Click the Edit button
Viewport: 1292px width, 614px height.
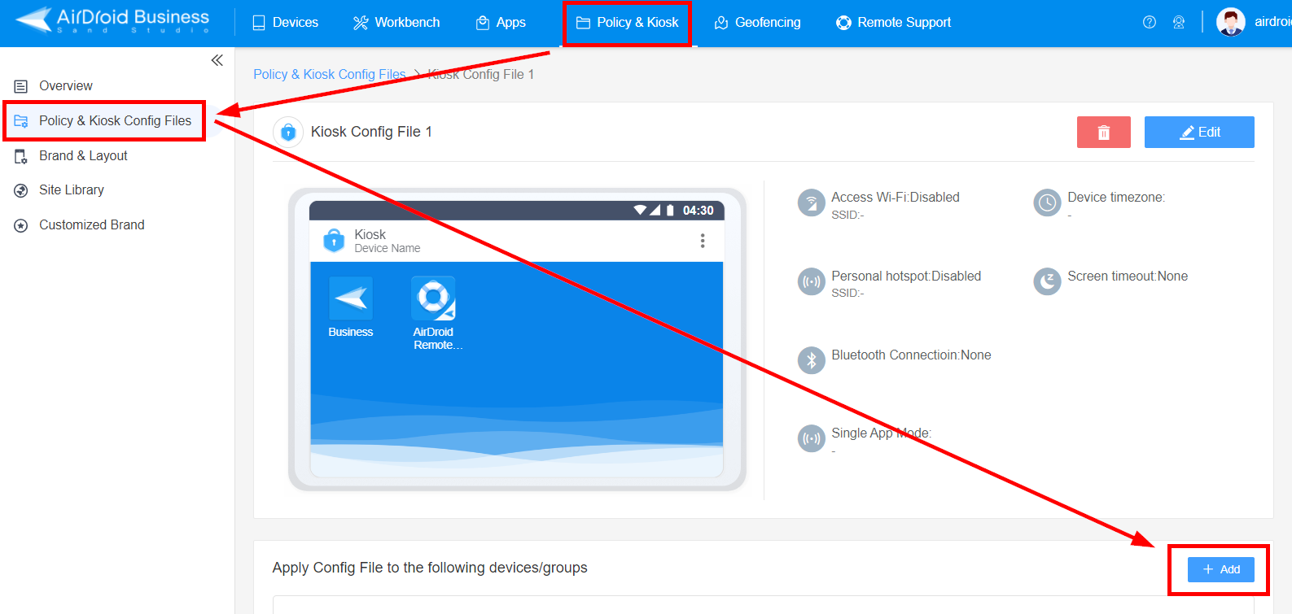coord(1199,132)
